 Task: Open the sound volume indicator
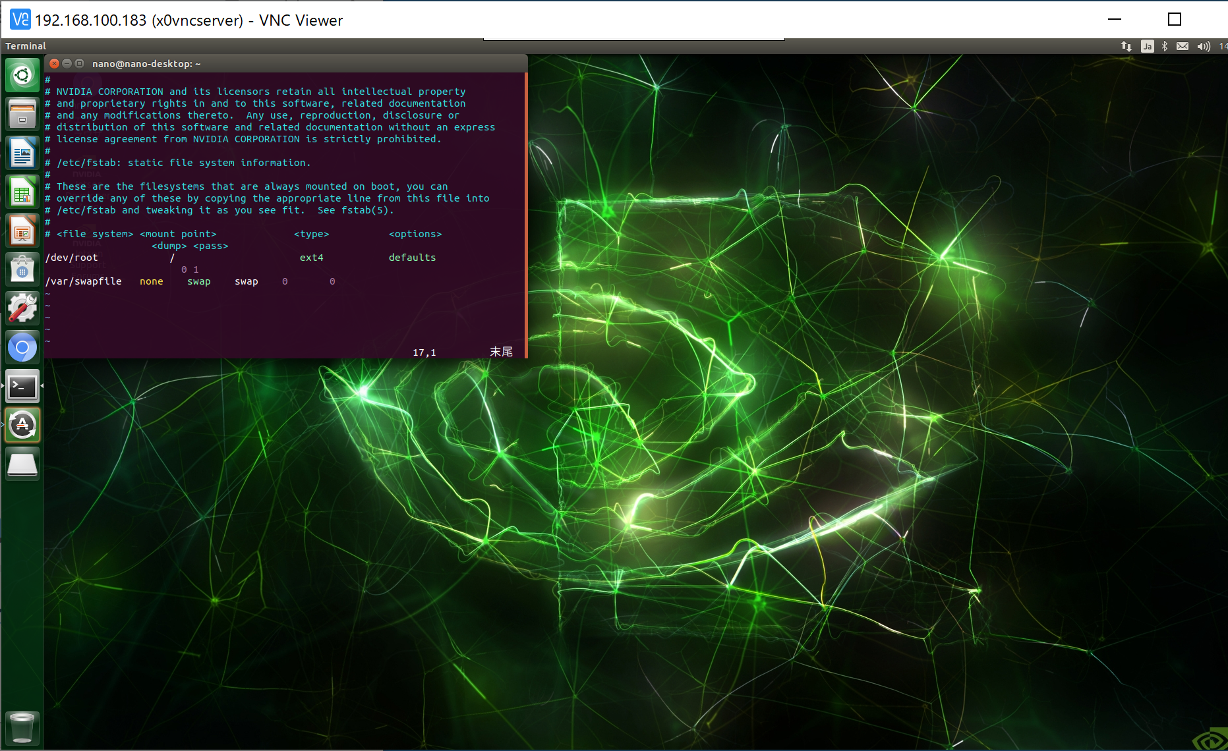point(1204,46)
